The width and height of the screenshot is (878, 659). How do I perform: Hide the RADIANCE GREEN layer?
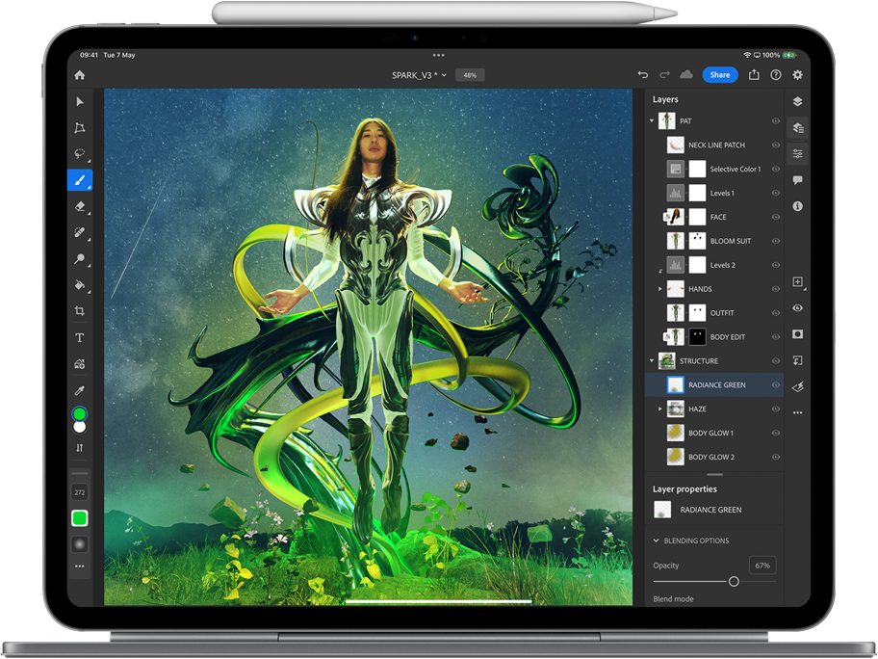pyautogui.click(x=776, y=385)
